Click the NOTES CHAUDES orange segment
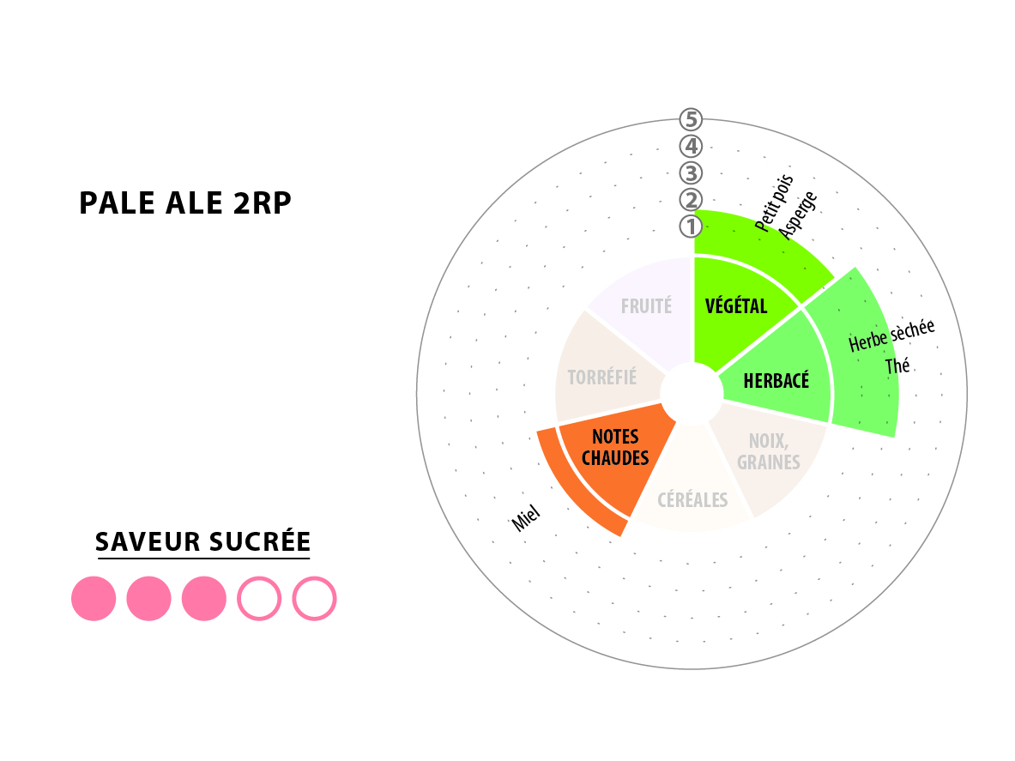Image resolution: width=1015 pixels, height=761 pixels. click(x=615, y=448)
